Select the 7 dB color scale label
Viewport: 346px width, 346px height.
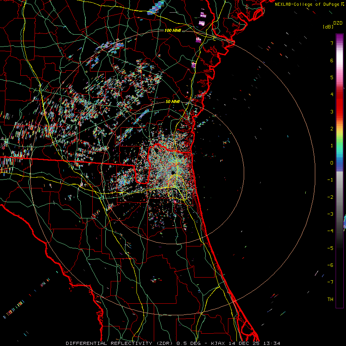pyautogui.click(x=332, y=43)
